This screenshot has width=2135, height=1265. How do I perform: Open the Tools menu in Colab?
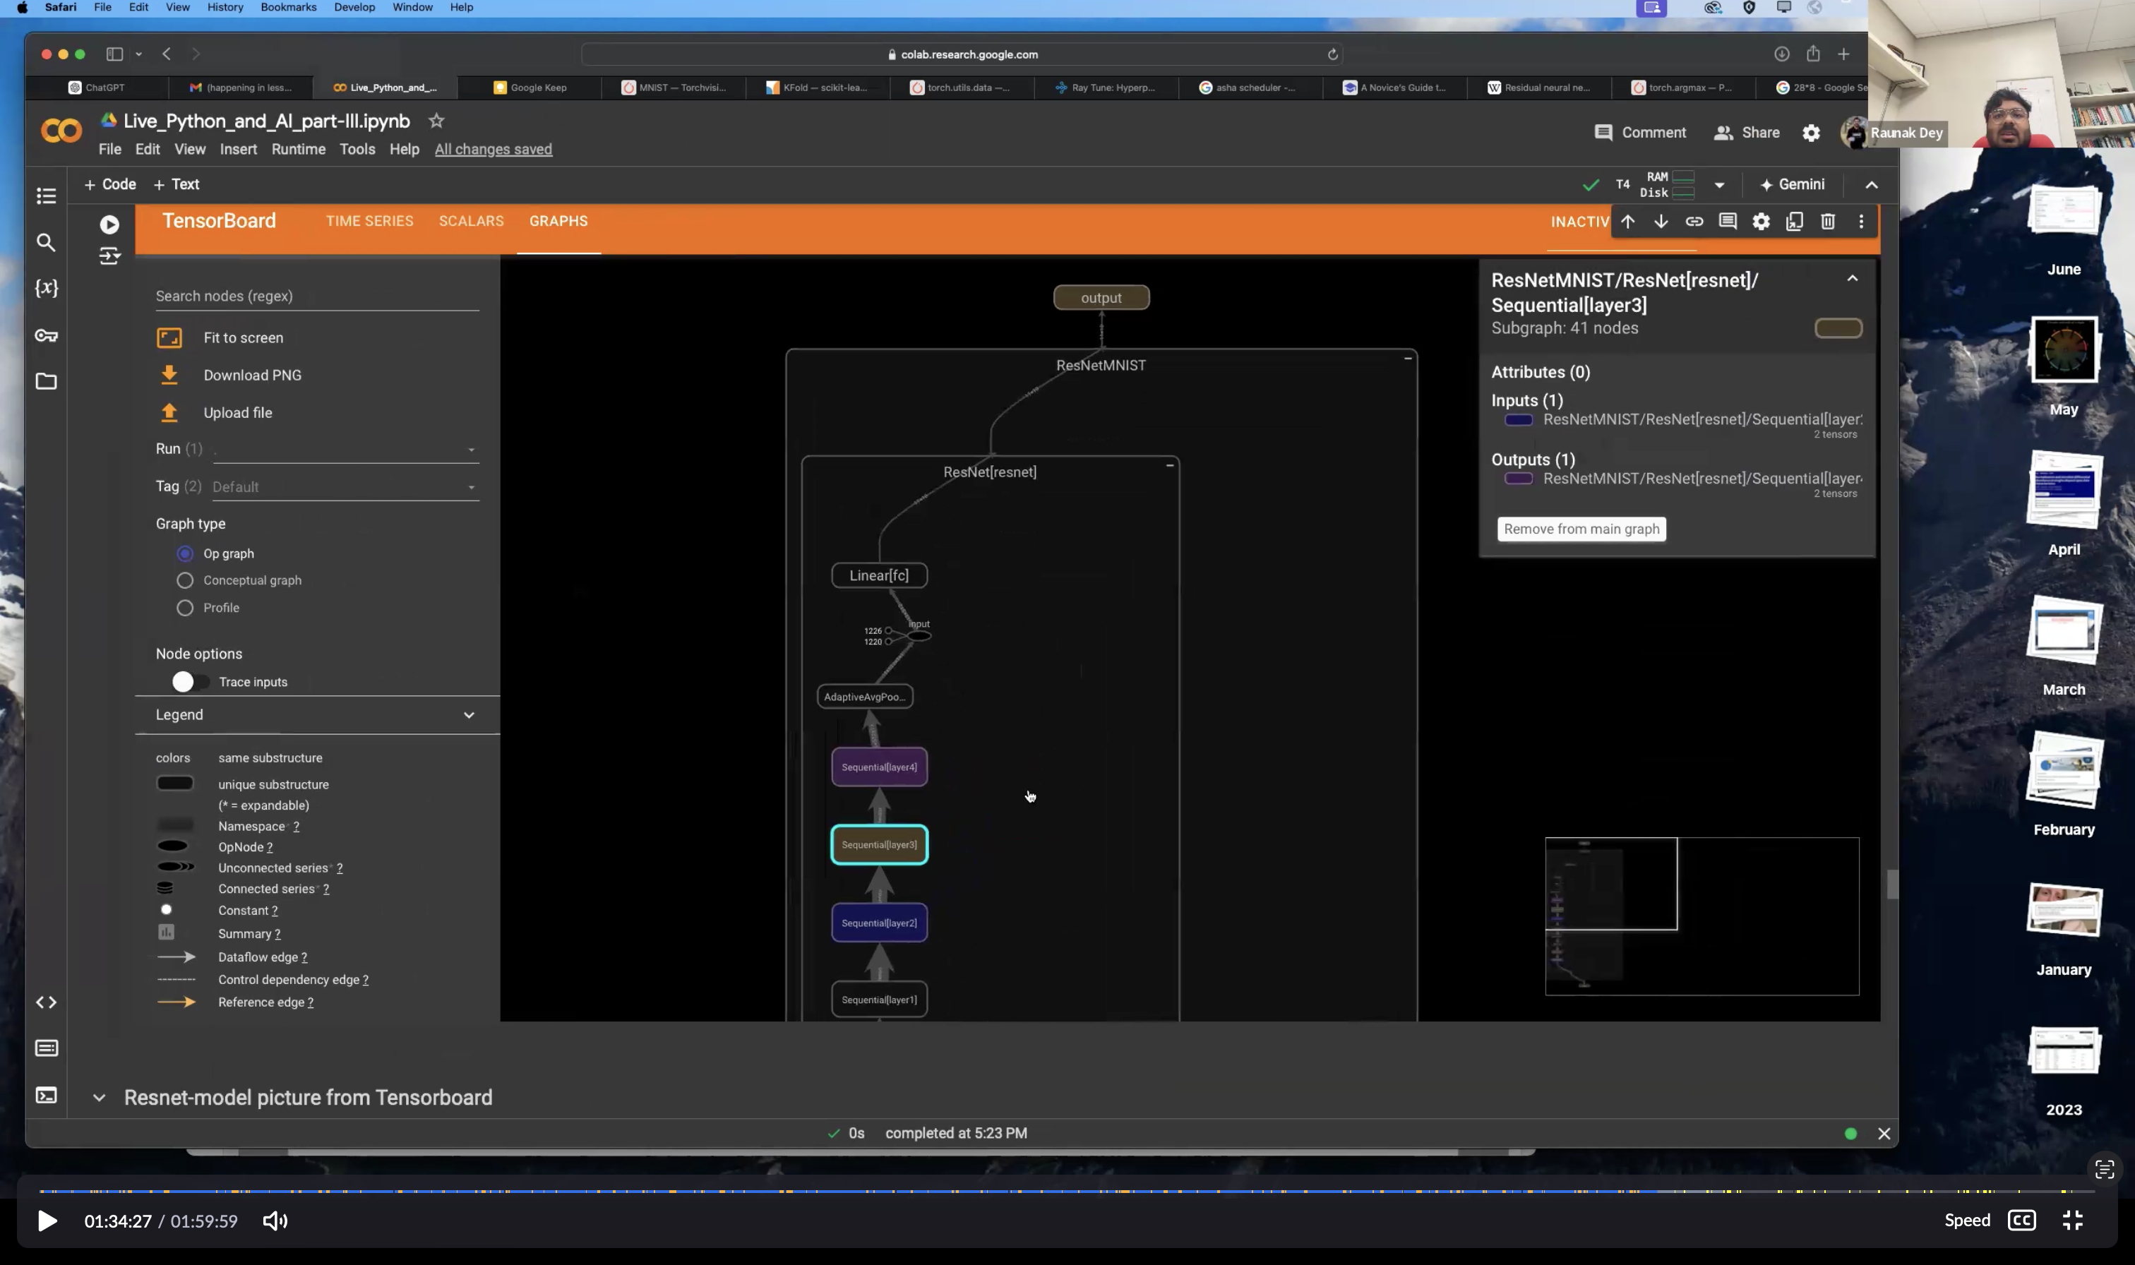[357, 149]
